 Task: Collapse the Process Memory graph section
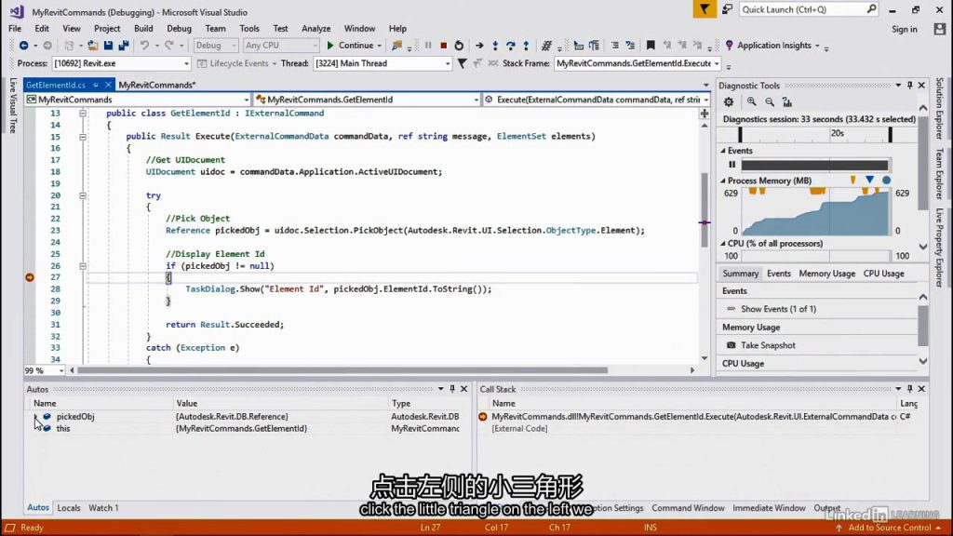point(723,181)
